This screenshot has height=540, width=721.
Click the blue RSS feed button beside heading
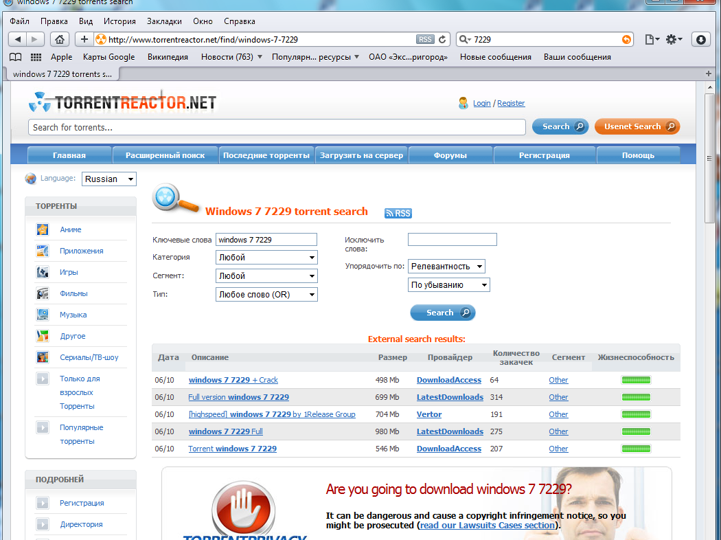pos(398,213)
